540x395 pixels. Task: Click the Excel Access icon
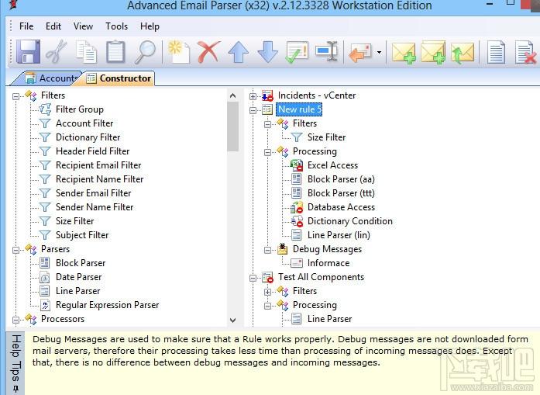click(297, 165)
